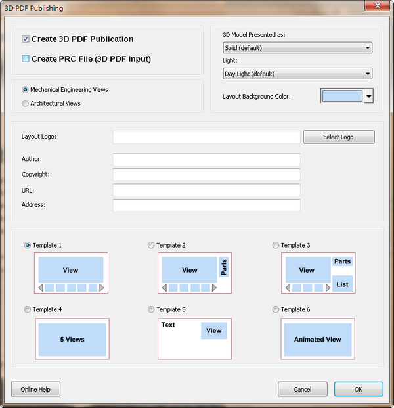Image resolution: width=394 pixels, height=408 pixels.
Task: Click the light blue background color swatch
Action: 342,96
